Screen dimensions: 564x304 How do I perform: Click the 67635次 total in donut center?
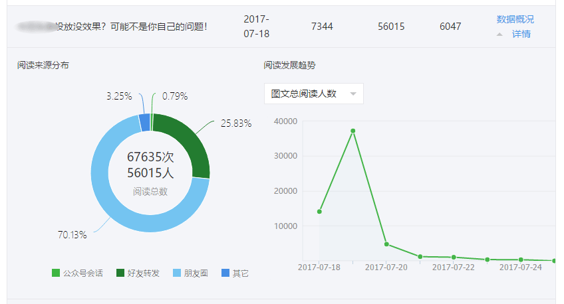click(150, 158)
